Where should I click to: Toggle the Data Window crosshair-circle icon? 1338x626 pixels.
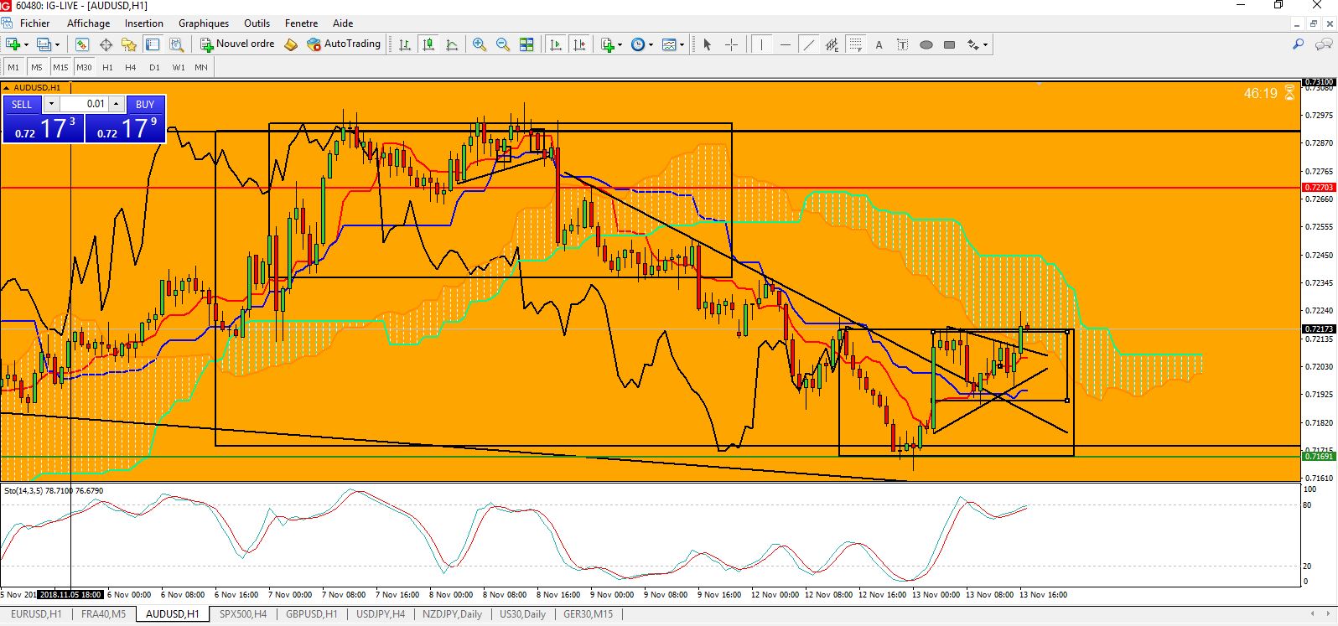pyautogui.click(x=106, y=44)
